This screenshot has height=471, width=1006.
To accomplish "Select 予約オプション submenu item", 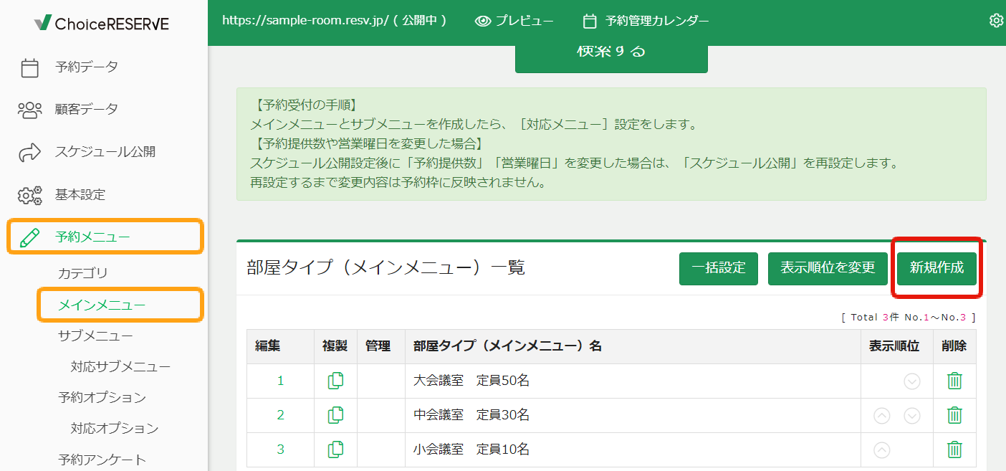I will [102, 398].
